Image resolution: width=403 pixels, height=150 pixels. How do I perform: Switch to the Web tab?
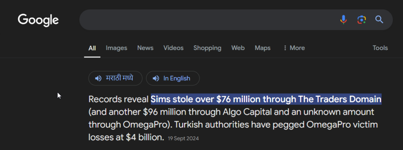tap(238, 48)
